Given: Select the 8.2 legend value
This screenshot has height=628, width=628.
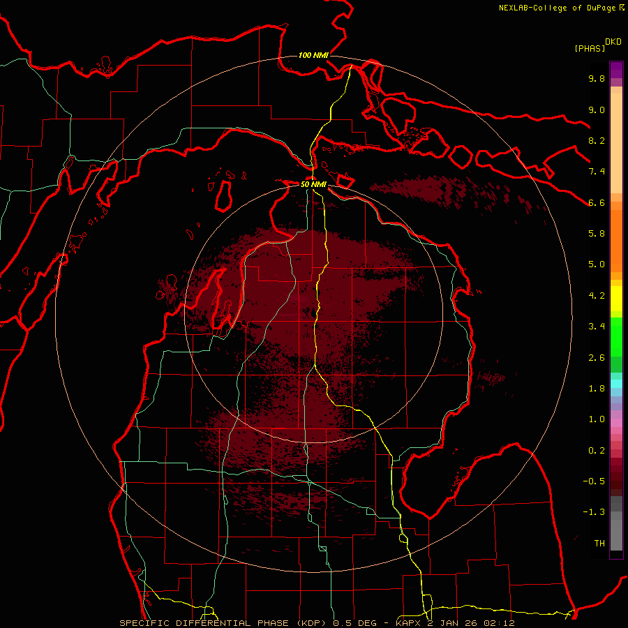Looking at the screenshot, I should coord(597,140).
